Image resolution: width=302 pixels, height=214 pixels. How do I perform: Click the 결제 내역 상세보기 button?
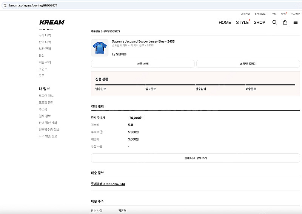(x=196, y=158)
